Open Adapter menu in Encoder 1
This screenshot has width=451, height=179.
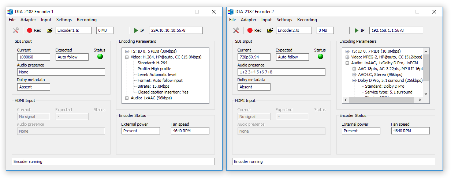(x=28, y=20)
